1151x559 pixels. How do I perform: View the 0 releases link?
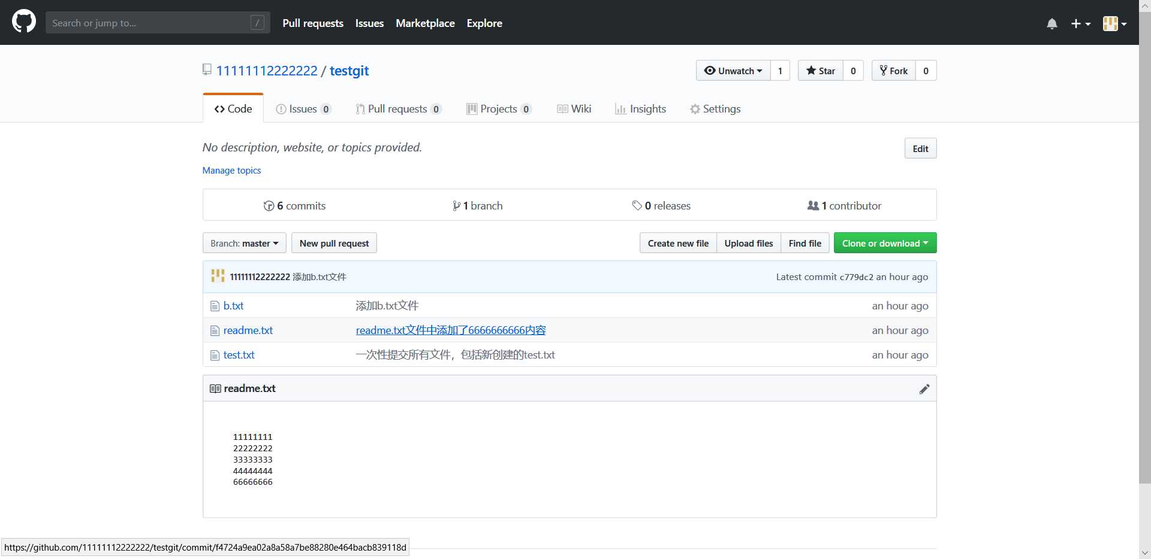(661, 206)
